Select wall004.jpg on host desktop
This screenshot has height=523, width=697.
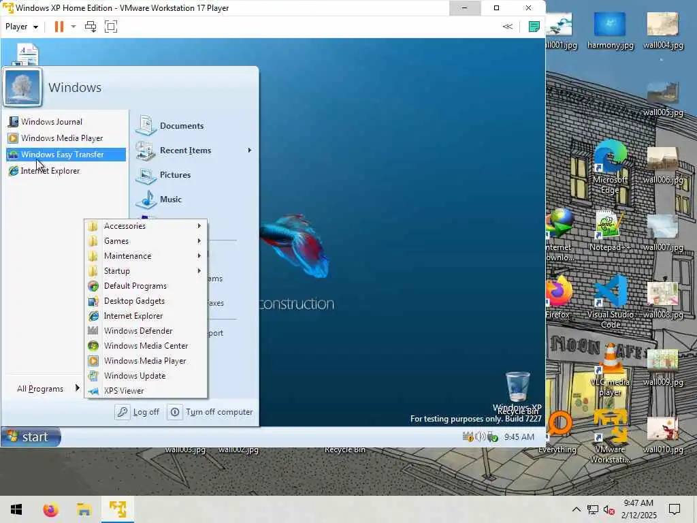tap(663, 30)
